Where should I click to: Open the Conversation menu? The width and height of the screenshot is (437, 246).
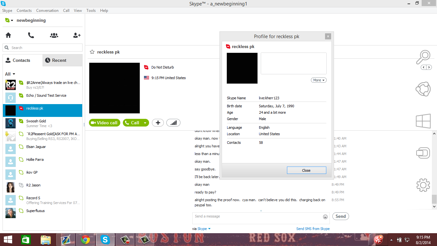click(47, 11)
